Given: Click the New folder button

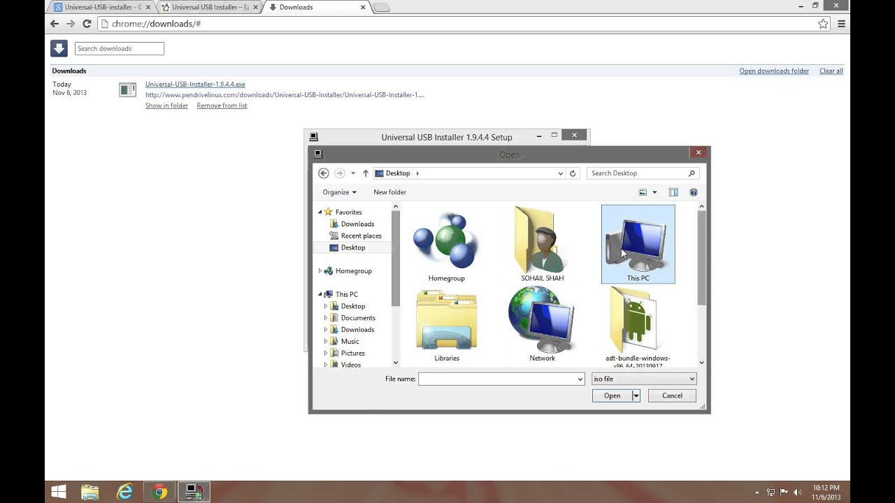Looking at the screenshot, I should coord(389,192).
